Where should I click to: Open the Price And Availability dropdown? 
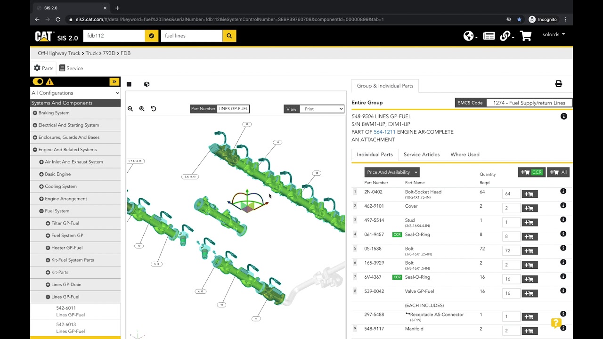click(x=392, y=172)
